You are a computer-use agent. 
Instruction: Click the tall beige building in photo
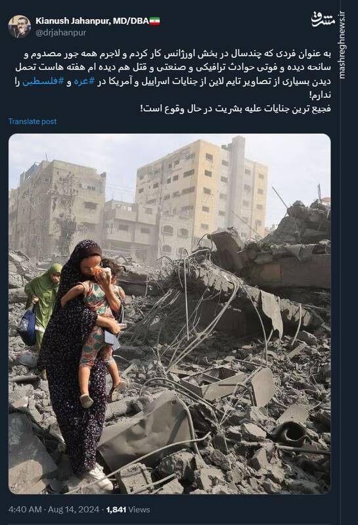tap(201, 198)
